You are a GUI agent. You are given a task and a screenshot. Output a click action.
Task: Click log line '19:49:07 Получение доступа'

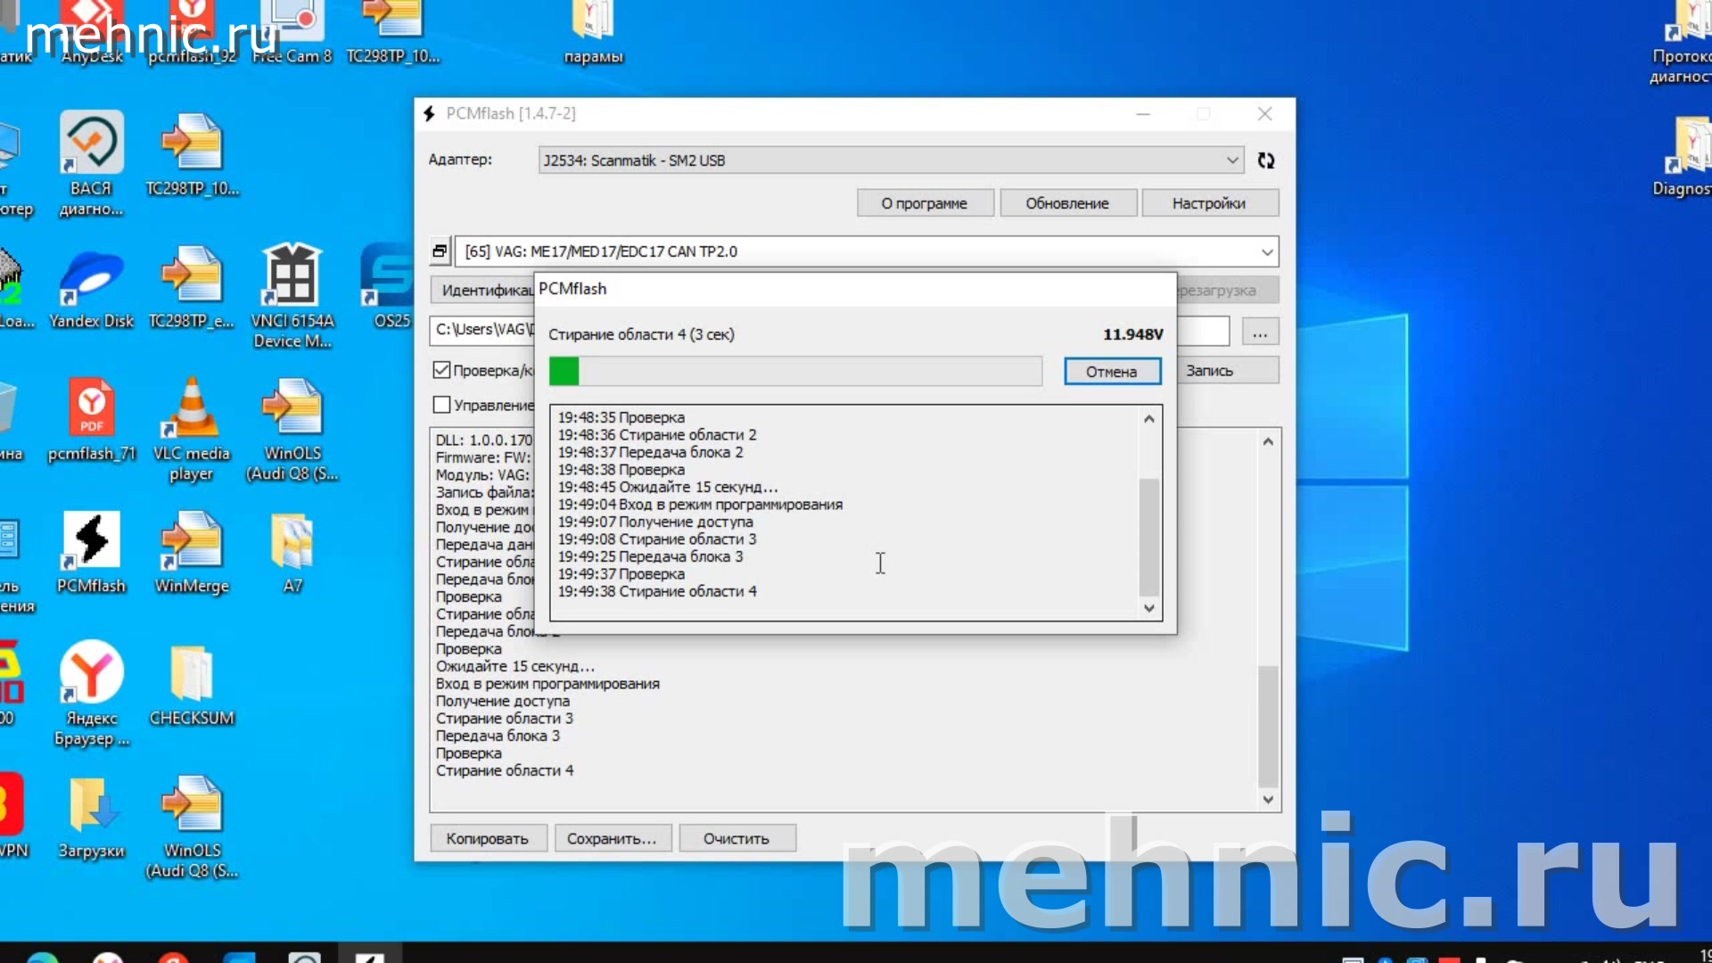655,522
